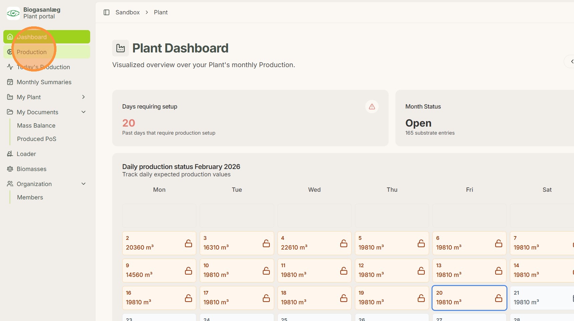Open Production in sidebar
This screenshot has height=321, width=574.
point(32,52)
